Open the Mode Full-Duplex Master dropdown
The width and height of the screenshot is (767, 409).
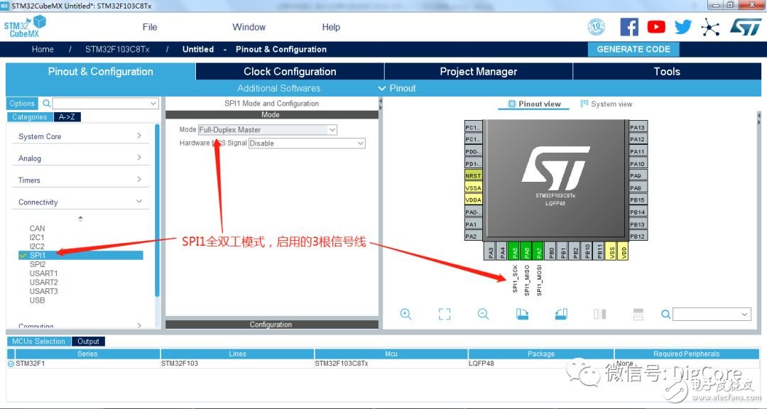(x=268, y=130)
